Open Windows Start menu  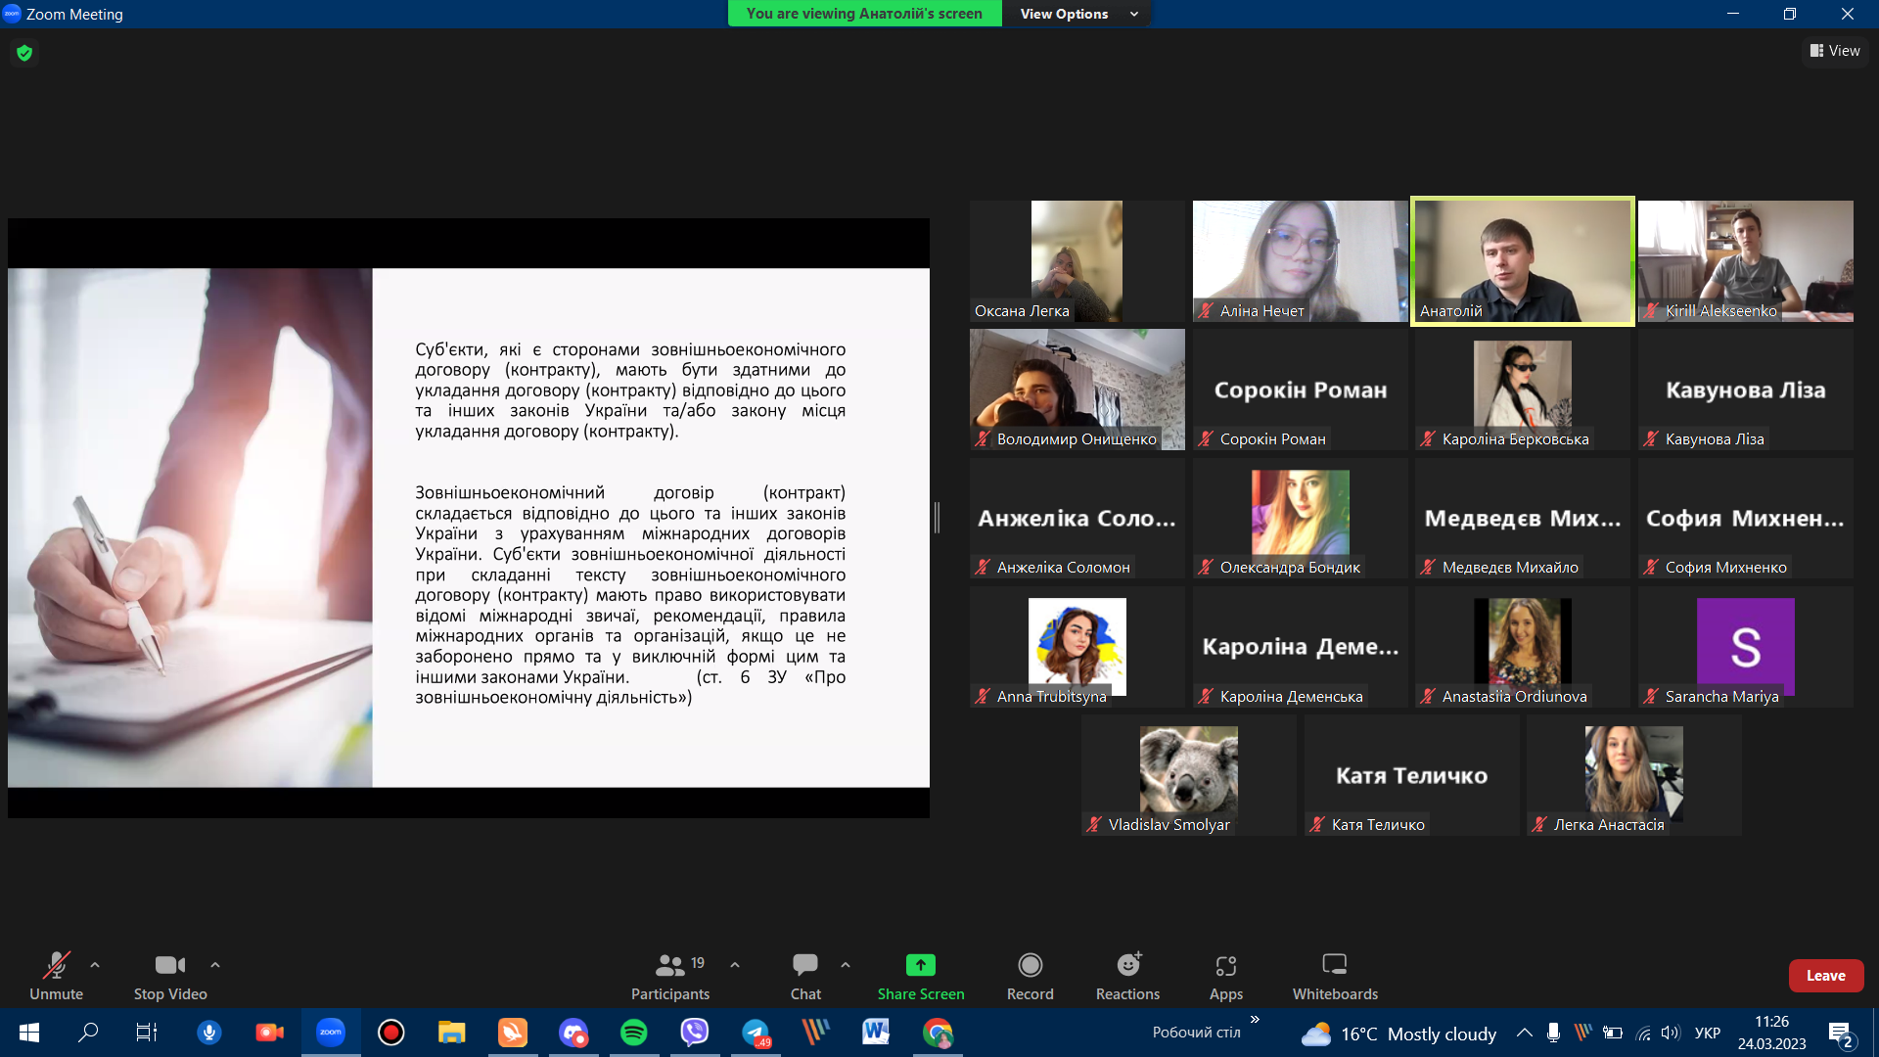[x=29, y=1033]
